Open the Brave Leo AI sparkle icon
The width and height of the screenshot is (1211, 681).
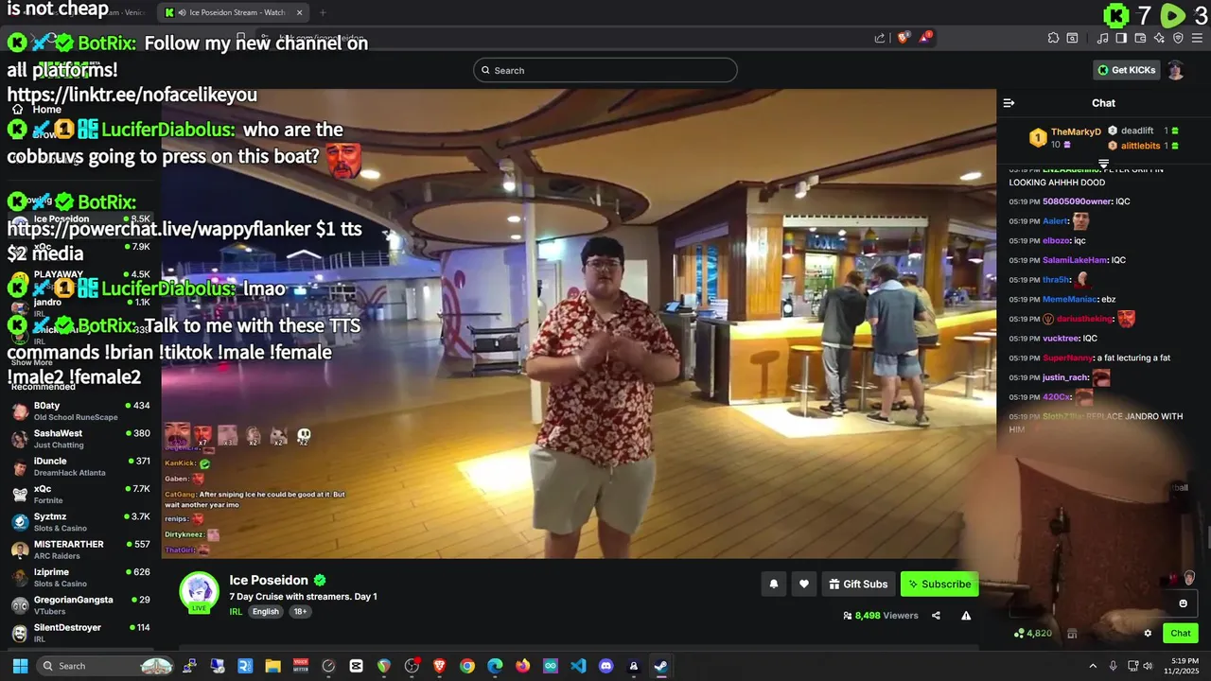tap(1159, 38)
